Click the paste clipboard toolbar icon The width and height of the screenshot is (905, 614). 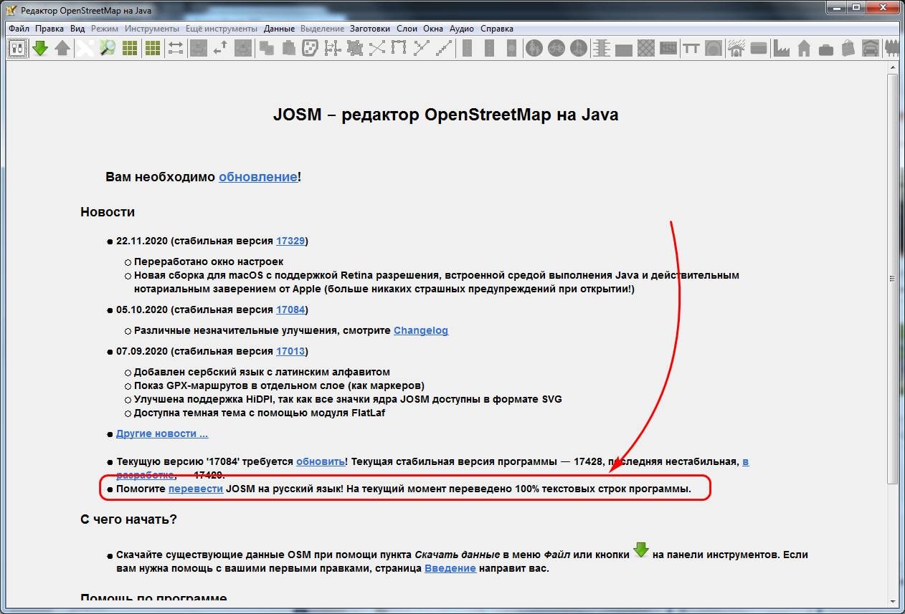tap(289, 48)
